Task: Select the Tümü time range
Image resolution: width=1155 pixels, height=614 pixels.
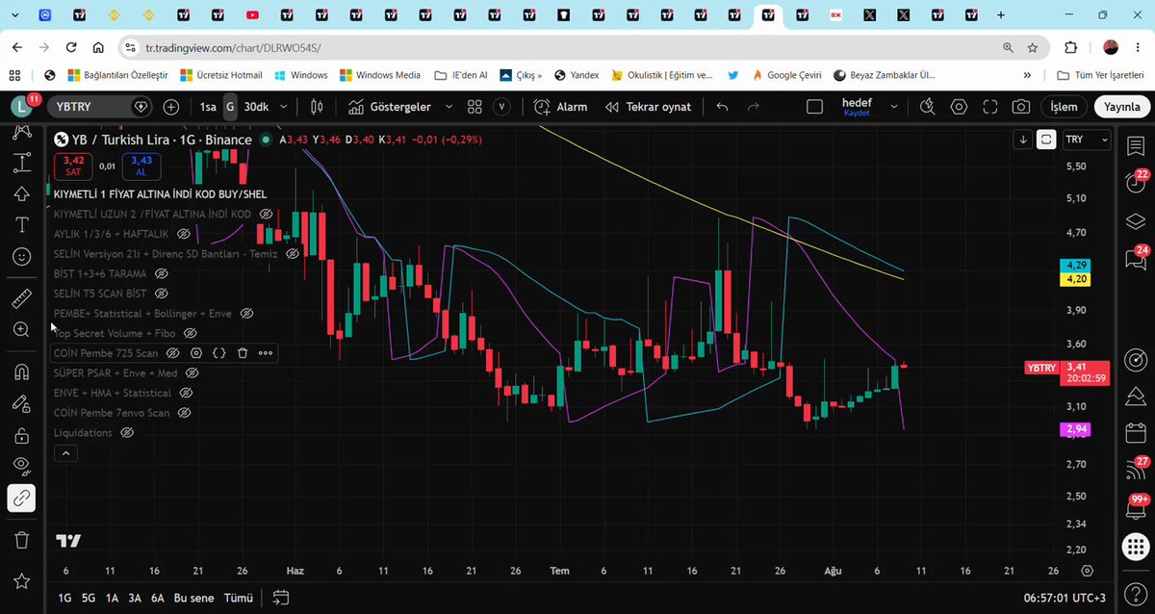Action: point(239,598)
